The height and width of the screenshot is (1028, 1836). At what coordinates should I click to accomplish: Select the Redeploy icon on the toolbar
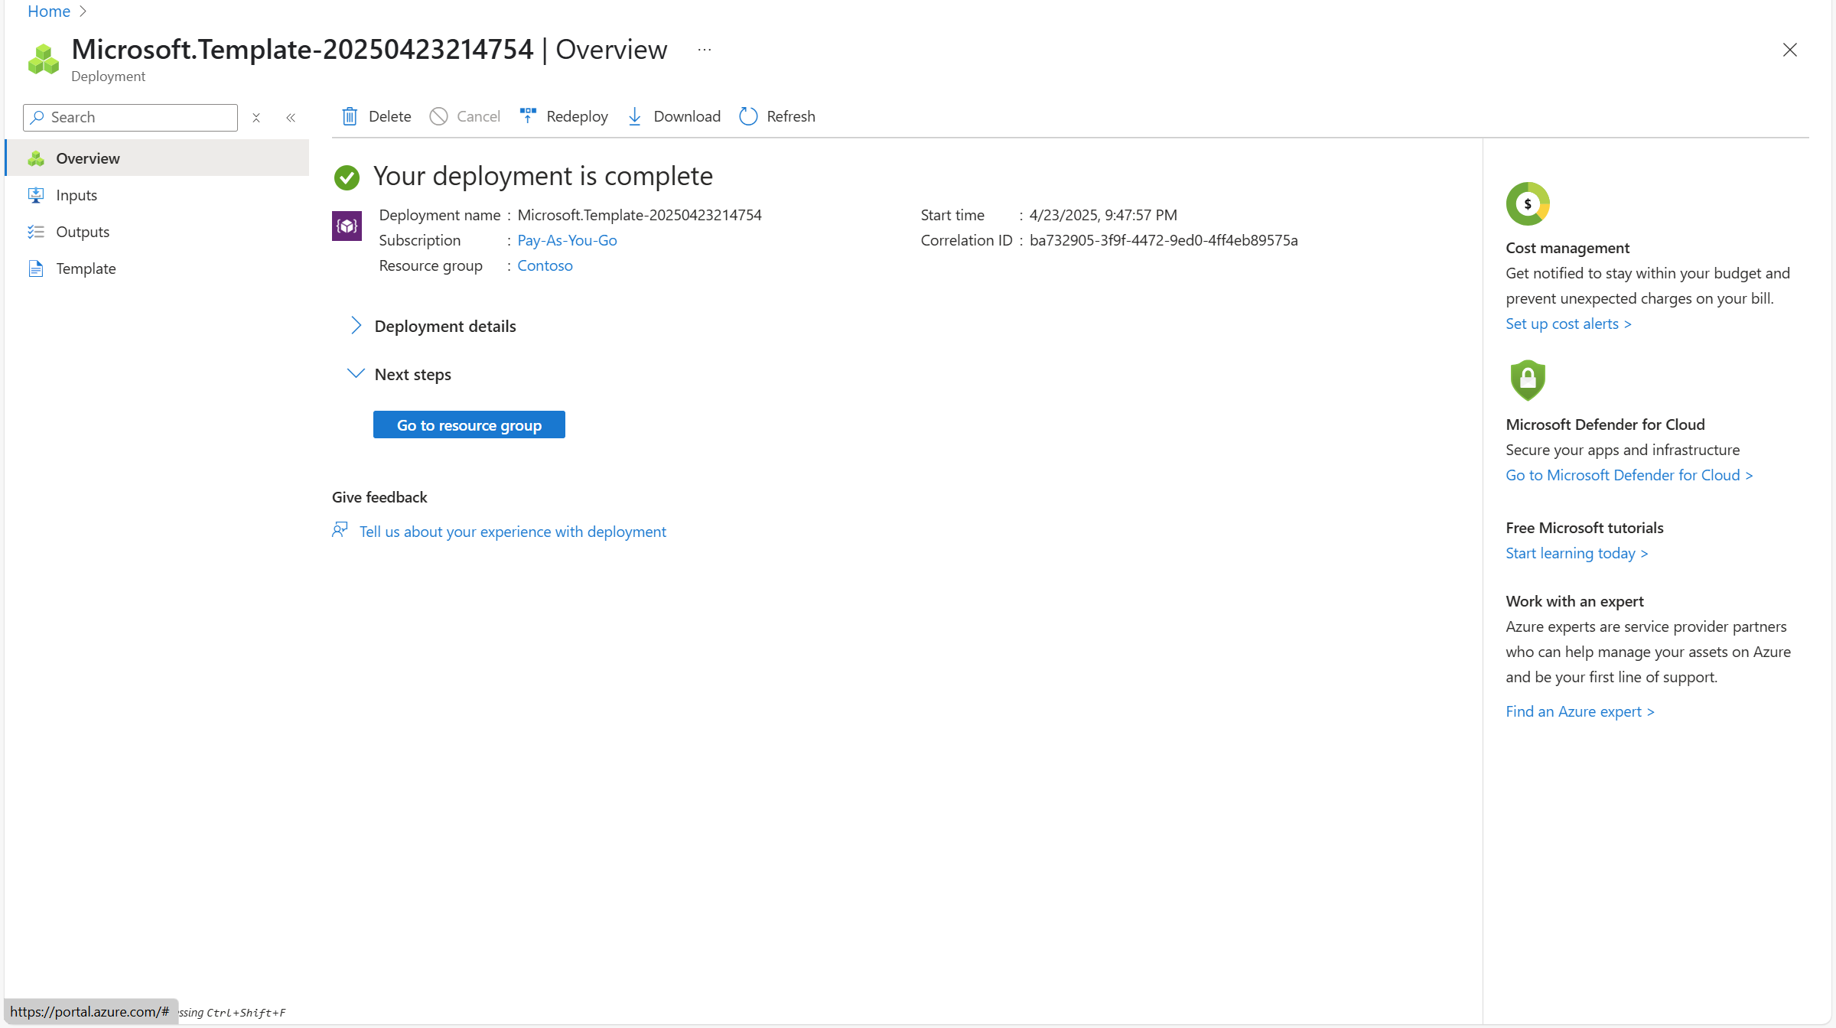[x=527, y=115]
